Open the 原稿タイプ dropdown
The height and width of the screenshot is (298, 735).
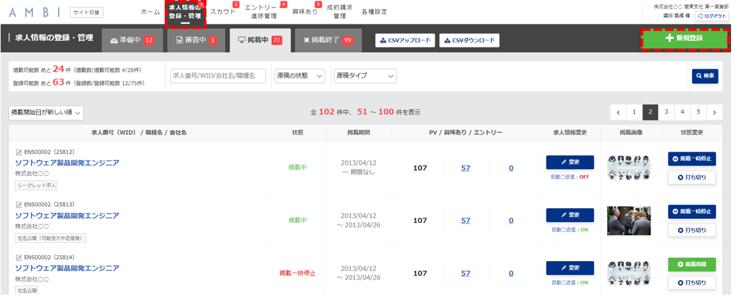(x=365, y=76)
